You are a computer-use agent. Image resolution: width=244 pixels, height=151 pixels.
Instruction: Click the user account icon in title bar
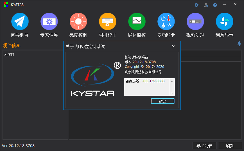[x=206, y=5]
